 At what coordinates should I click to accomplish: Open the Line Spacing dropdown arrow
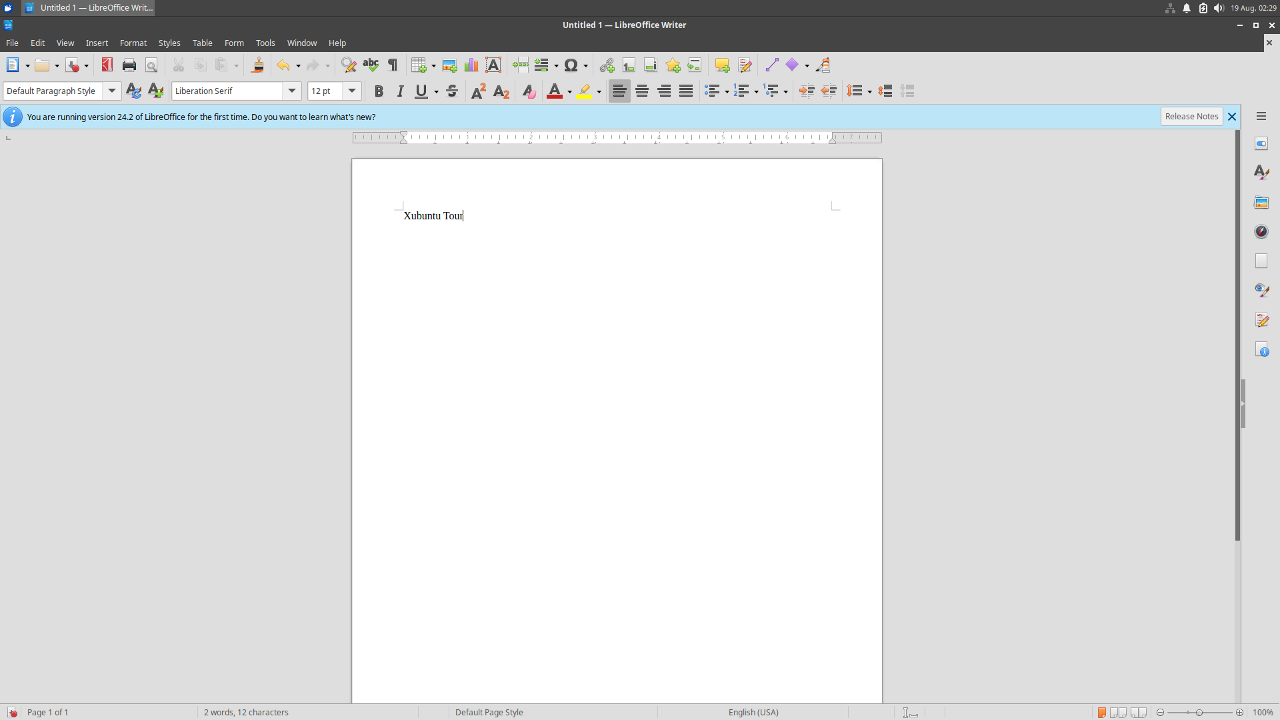click(869, 92)
